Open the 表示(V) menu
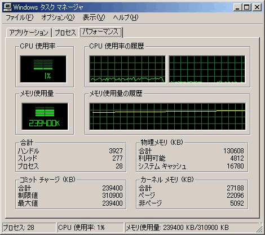This screenshot has height=235, width=265. coord(94,17)
